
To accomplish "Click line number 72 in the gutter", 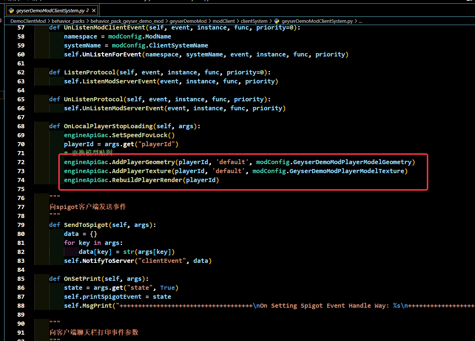I will click(21, 162).
